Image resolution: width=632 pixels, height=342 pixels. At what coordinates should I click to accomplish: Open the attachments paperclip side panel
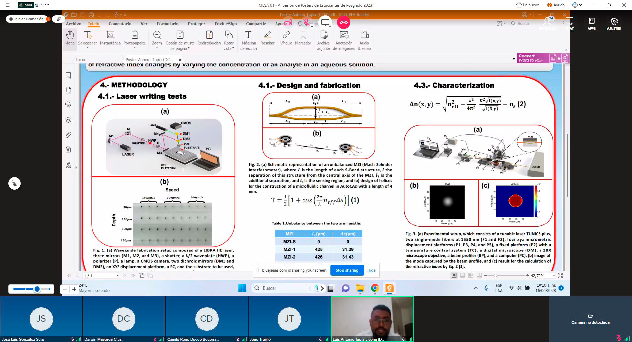(68, 135)
